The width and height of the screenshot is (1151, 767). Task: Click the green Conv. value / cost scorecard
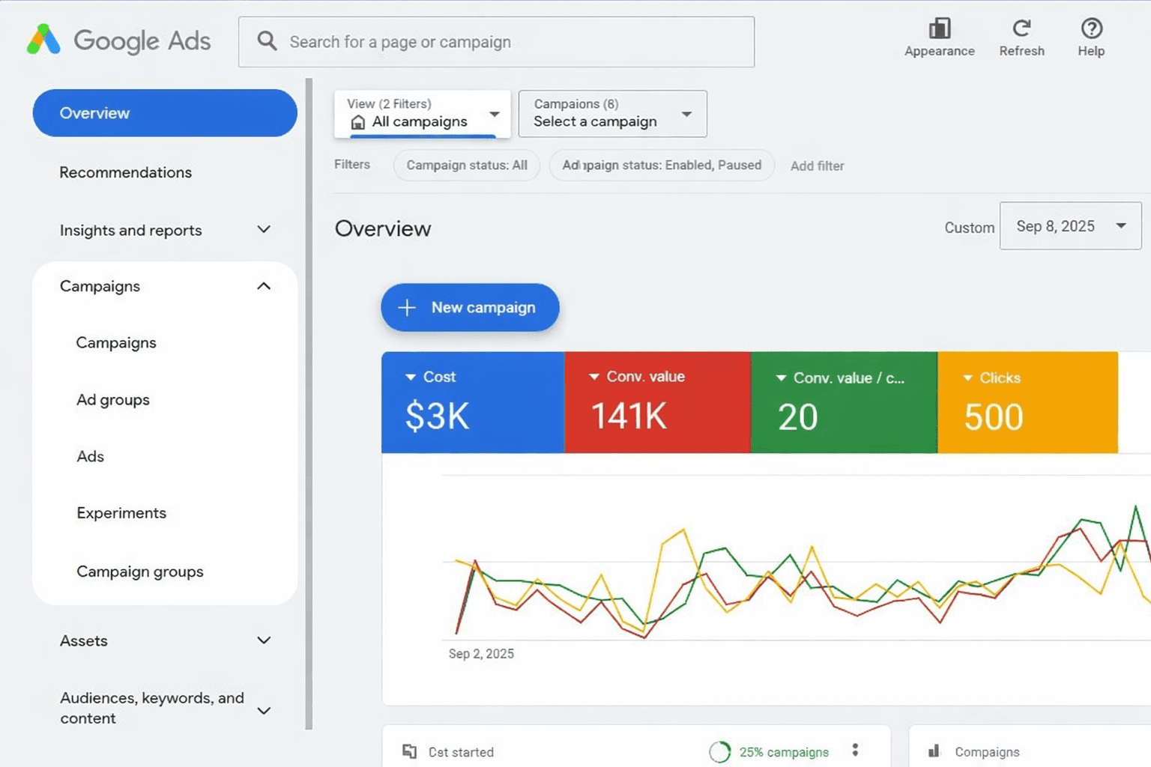844,402
